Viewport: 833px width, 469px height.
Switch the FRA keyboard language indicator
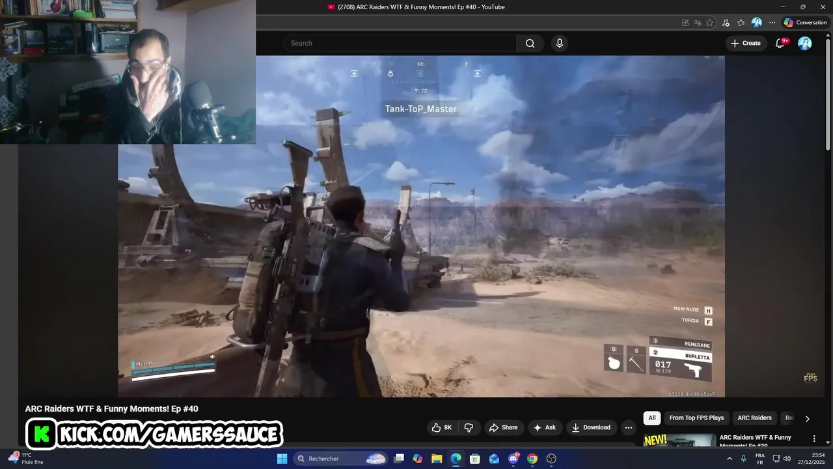[760, 459]
